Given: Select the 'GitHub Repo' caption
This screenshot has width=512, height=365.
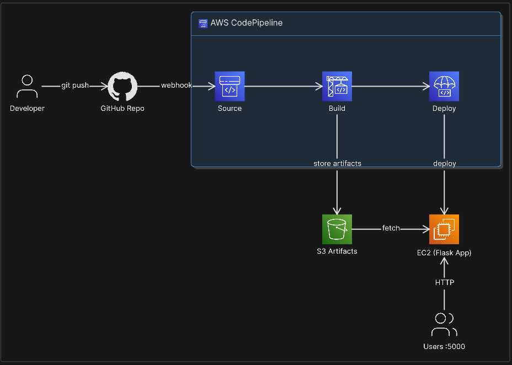Looking at the screenshot, I should coord(122,108).
